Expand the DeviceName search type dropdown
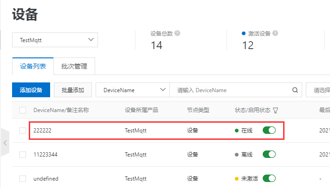330x188 pixels. (132, 90)
